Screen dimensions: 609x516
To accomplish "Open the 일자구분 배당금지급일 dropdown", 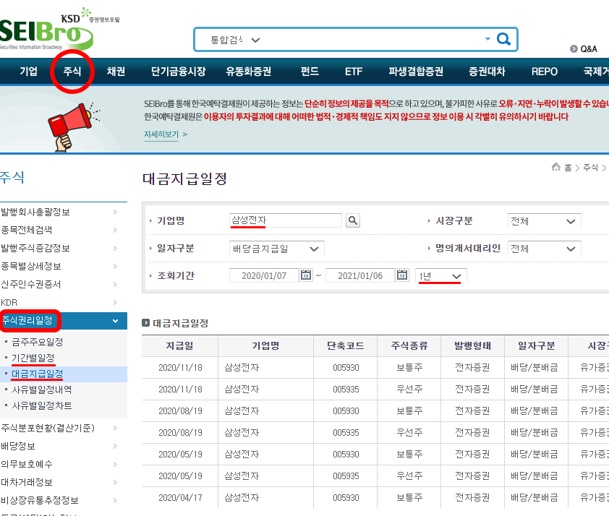I will click(276, 249).
